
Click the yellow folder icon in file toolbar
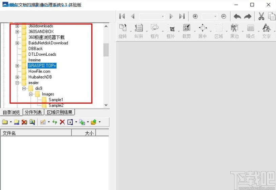(x=5, y=122)
